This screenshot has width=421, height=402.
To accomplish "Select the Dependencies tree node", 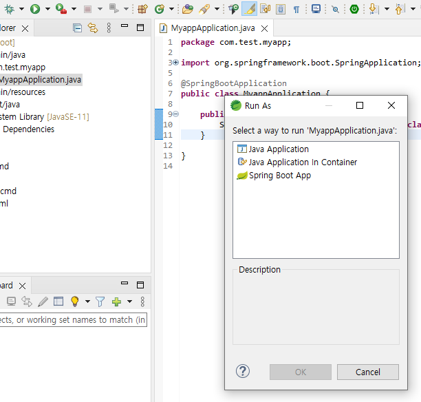I will click(x=28, y=129).
